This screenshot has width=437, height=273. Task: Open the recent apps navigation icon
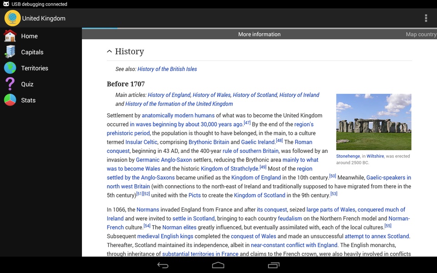274,265
